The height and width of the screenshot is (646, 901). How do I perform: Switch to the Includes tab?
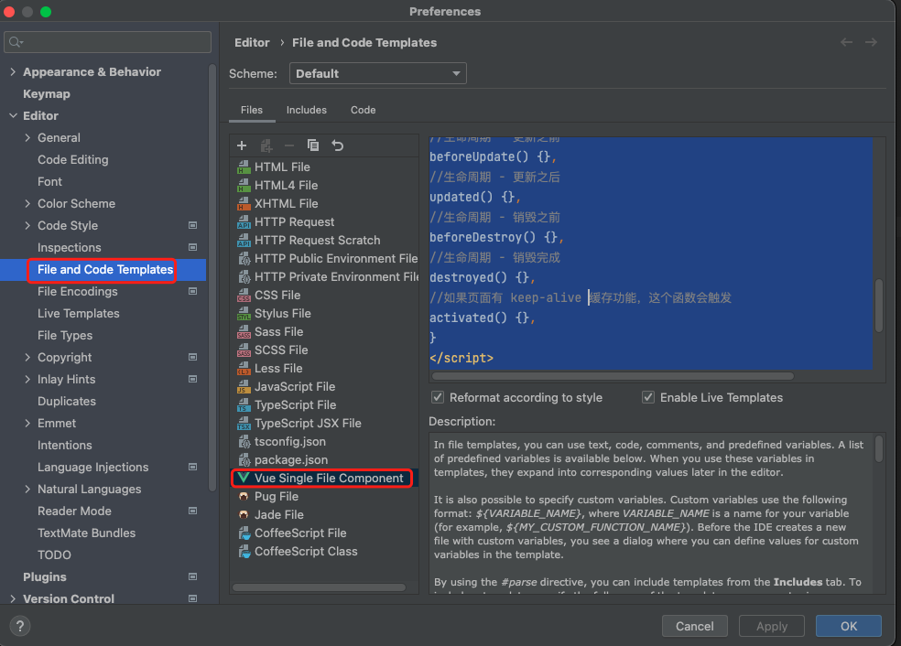click(306, 110)
